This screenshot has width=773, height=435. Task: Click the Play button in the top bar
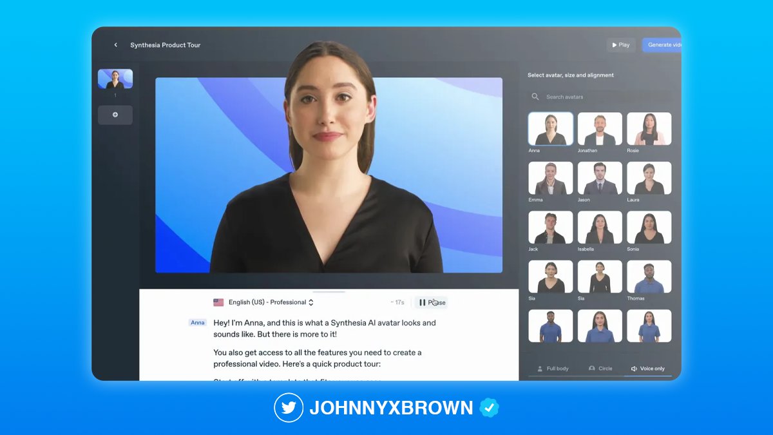(x=621, y=45)
